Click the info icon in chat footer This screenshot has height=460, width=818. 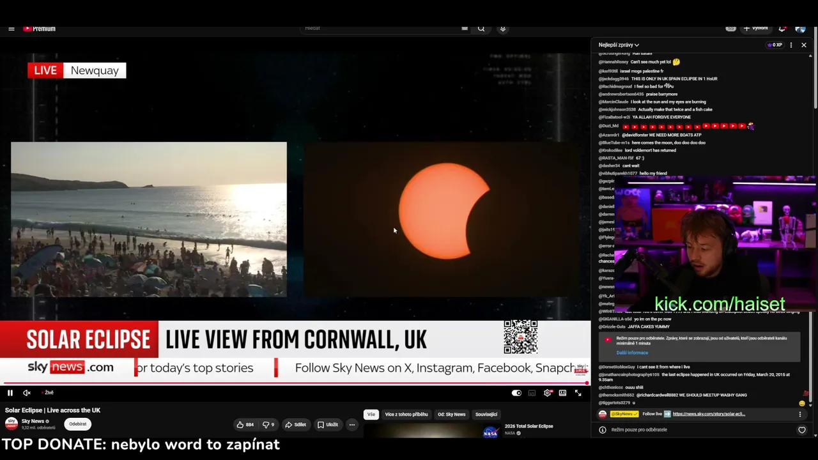(x=602, y=430)
